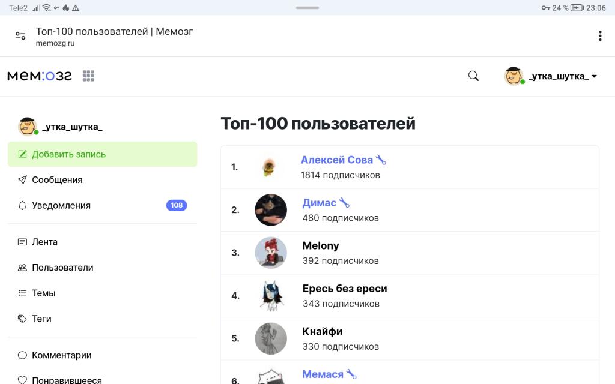Open the apps grid icon

[x=89, y=76]
